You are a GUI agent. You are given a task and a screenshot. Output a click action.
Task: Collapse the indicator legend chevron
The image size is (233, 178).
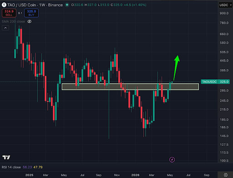(5, 28)
